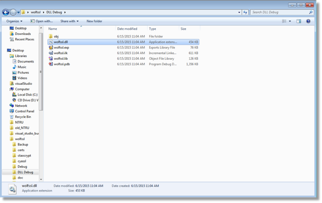Click the Change your view icon
Viewport: 322px width, 203px height.
pos(284,21)
